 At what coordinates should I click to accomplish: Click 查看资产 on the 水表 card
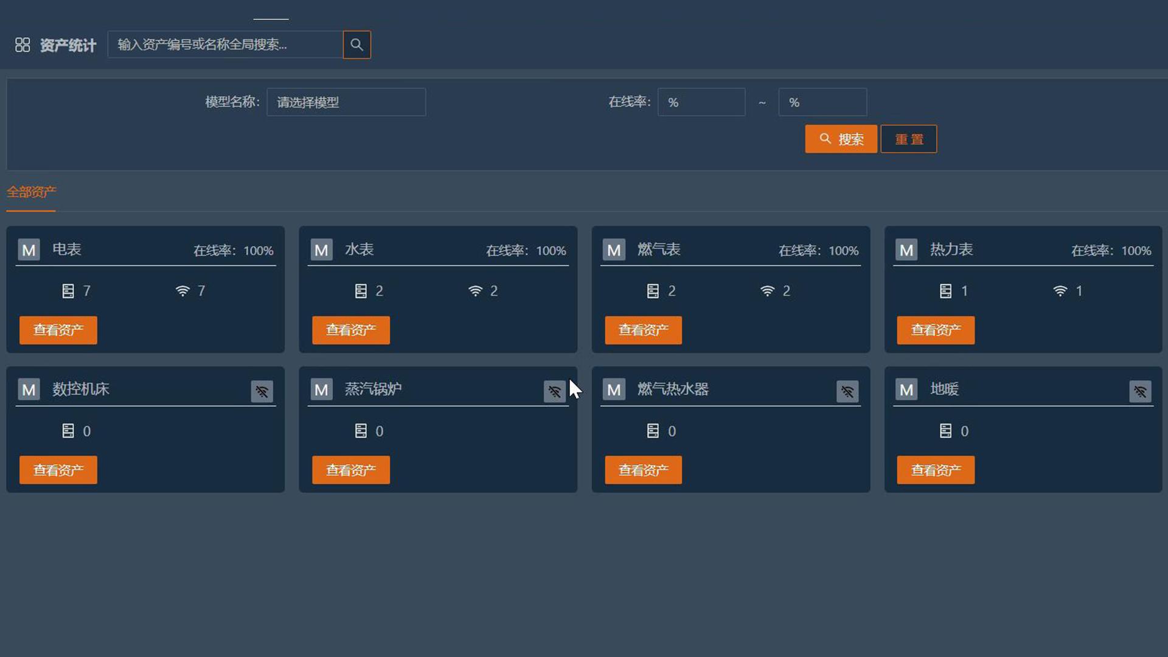[351, 330]
